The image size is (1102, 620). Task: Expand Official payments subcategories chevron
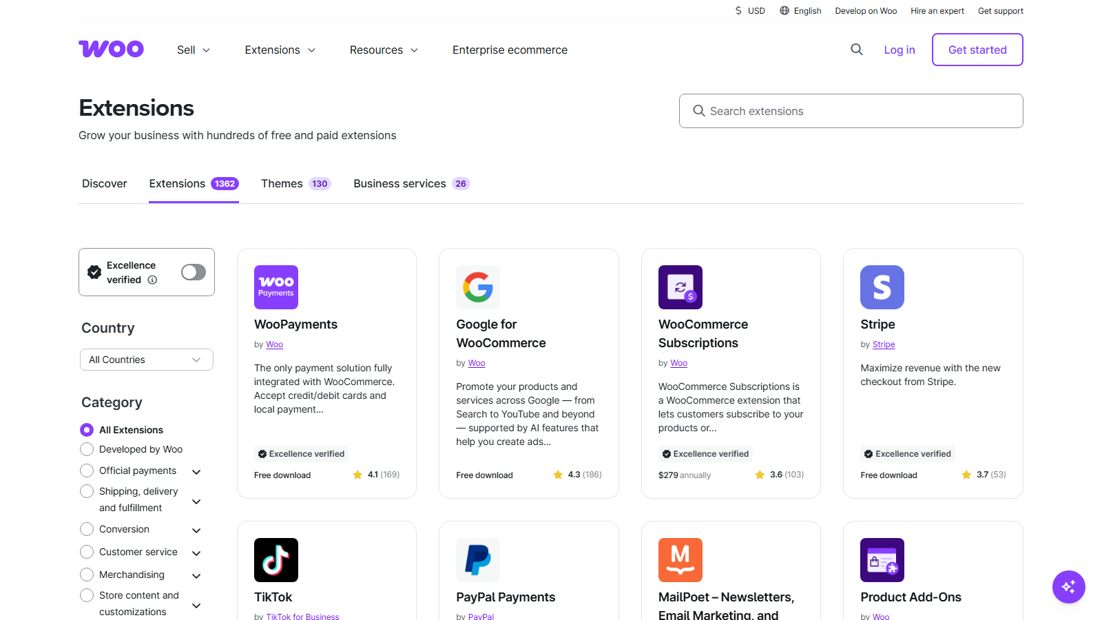pos(196,472)
